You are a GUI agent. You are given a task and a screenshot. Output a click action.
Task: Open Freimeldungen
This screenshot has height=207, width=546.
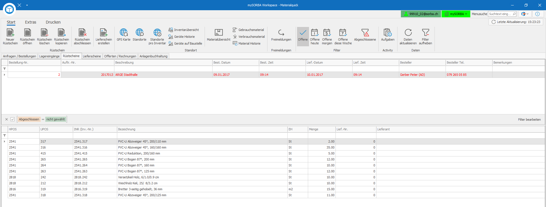pos(281,35)
